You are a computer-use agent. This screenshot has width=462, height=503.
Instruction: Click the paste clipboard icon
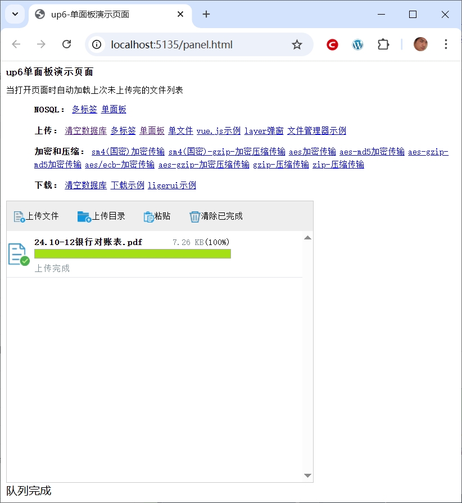(x=149, y=216)
